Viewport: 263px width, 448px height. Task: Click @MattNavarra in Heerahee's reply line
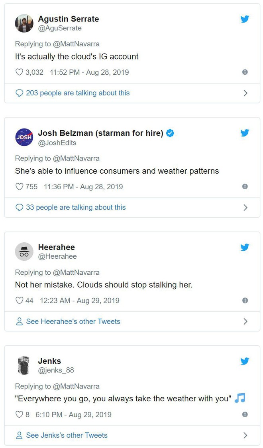(x=76, y=273)
